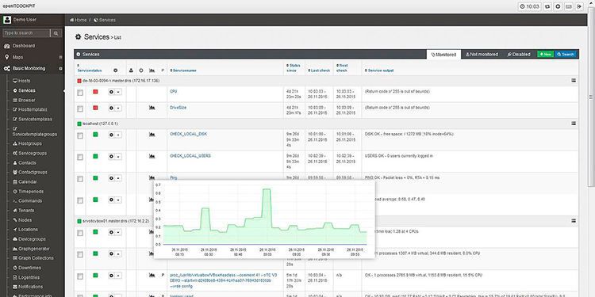Click the keyboard icon in top header
Image resolution: width=595 pixels, height=297 pixels.
[x=569, y=6]
